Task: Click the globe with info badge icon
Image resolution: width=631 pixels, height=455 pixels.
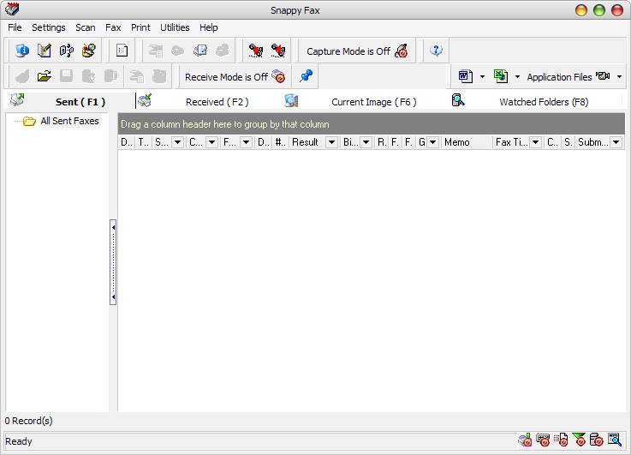Action: coord(22,51)
